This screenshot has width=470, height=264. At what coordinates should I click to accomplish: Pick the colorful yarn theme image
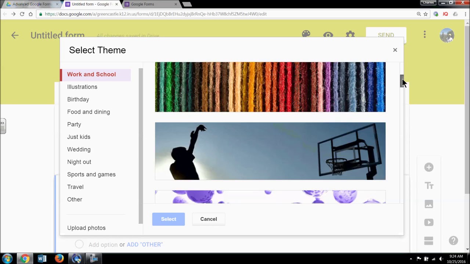click(270, 87)
